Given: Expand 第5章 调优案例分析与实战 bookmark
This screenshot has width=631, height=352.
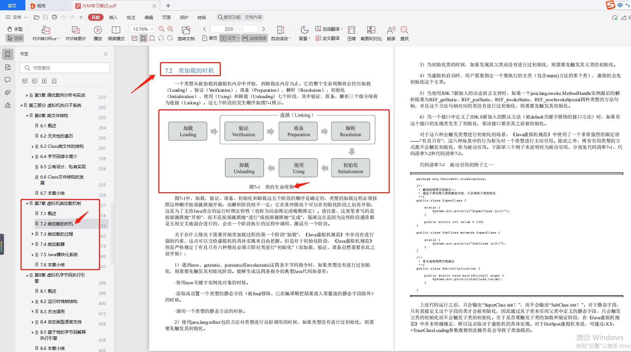Looking at the screenshot, I should (27, 95).
